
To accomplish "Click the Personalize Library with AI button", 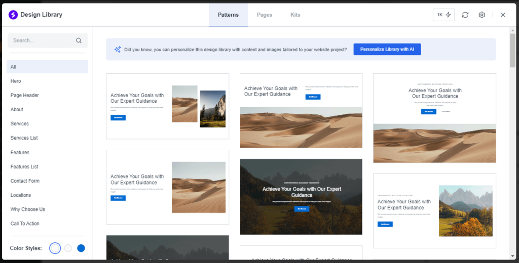I will point(387,49).
